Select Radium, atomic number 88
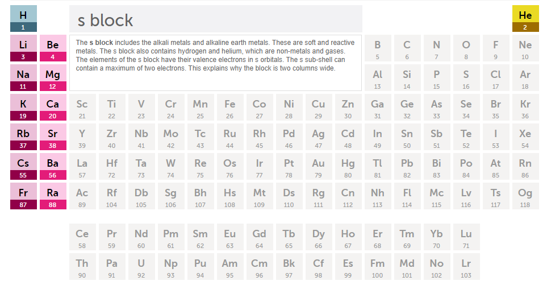The image size is (547, 289). pyautogui.click(x=53, y=196)
